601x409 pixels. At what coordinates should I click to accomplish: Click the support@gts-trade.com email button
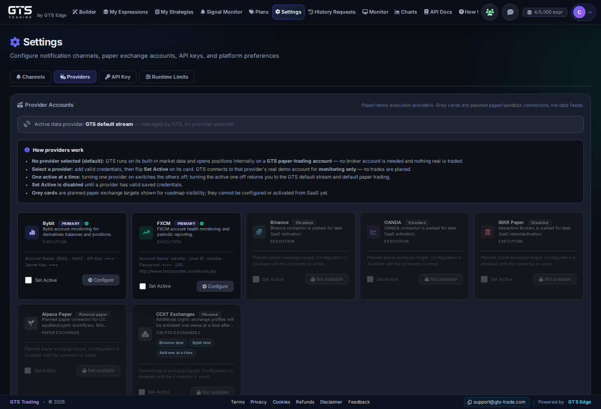497,402
